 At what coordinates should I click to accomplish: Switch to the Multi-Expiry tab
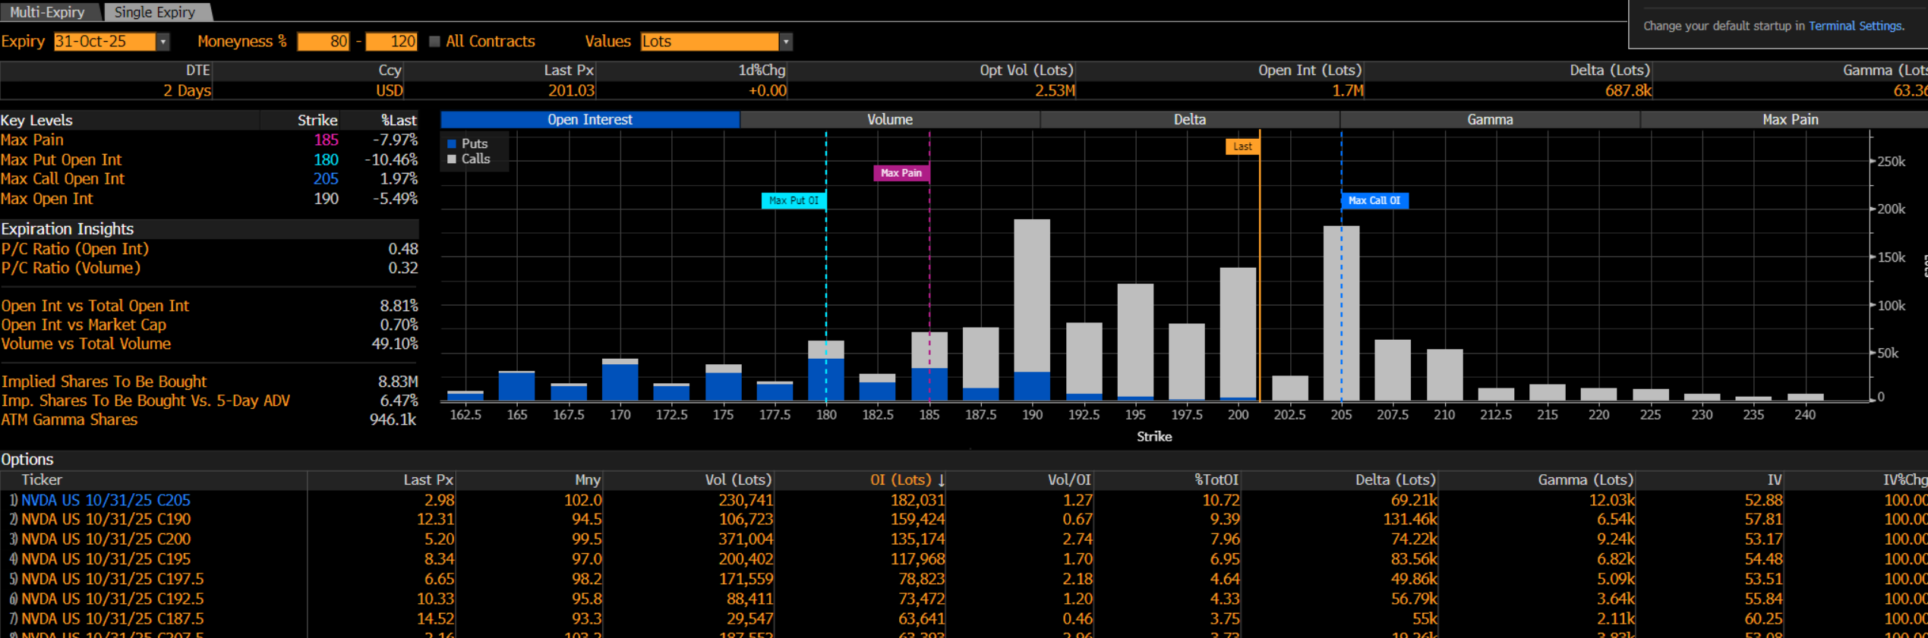[x=47, y=12]
